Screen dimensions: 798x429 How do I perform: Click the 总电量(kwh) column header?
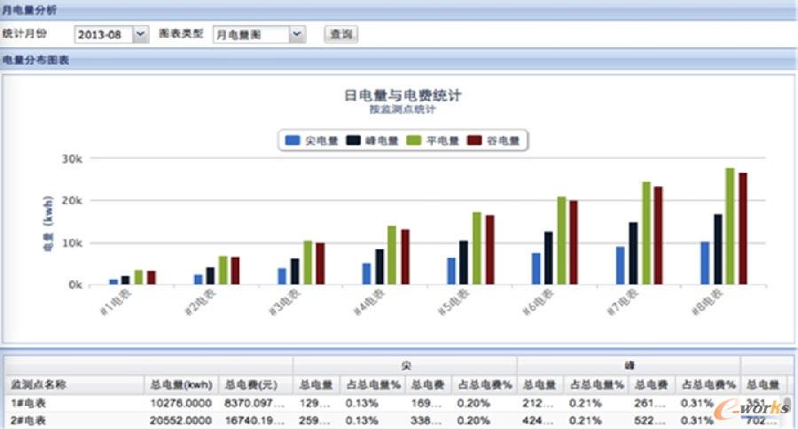(181, 385)
